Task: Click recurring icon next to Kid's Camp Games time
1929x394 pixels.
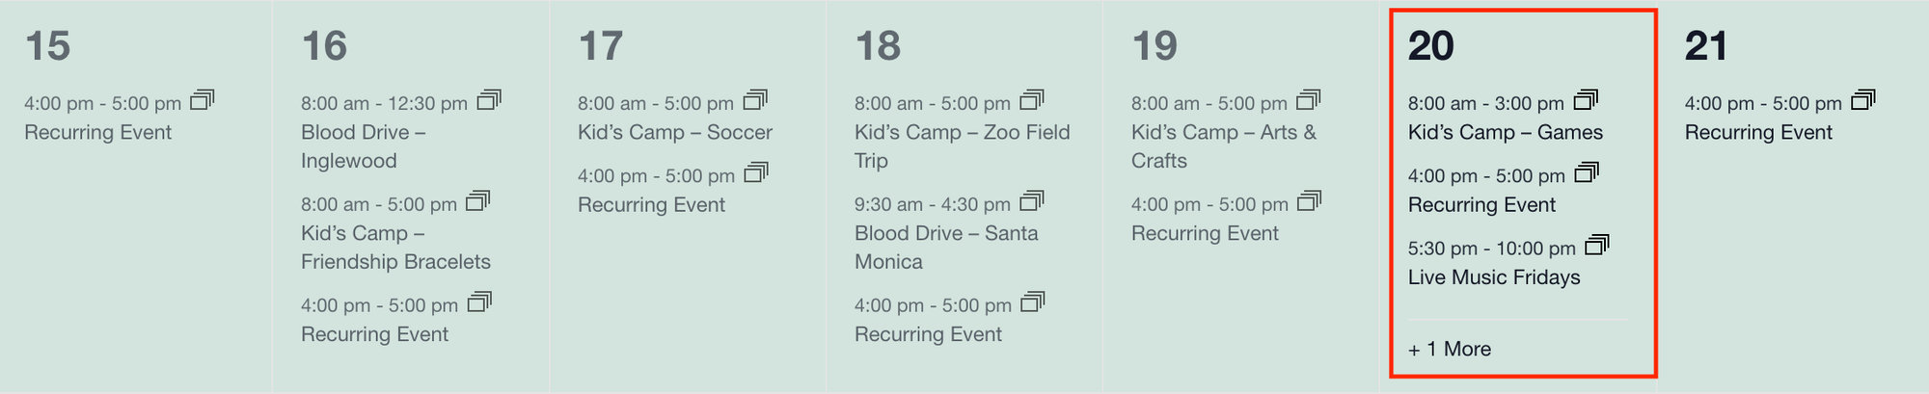Action: tap(1586, 100)
